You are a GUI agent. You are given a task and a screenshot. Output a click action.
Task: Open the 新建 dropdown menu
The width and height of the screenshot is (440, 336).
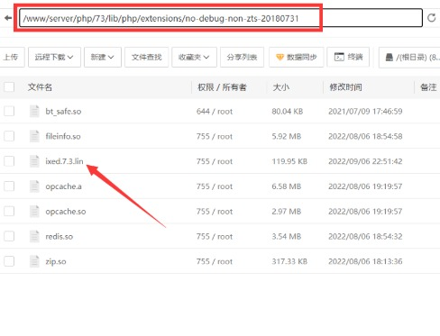(x=103, y=57)
